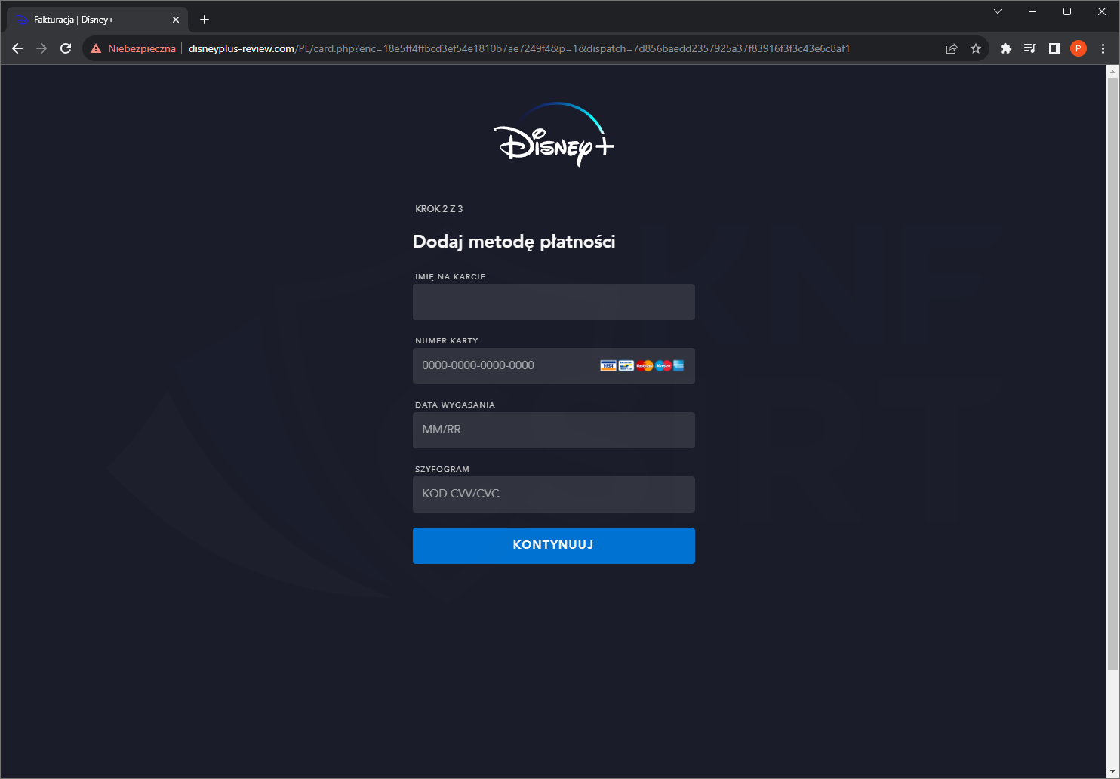
Task: Click the 'Niebezpieczna' security warning indicator
Action: click(x=134, y=48)
